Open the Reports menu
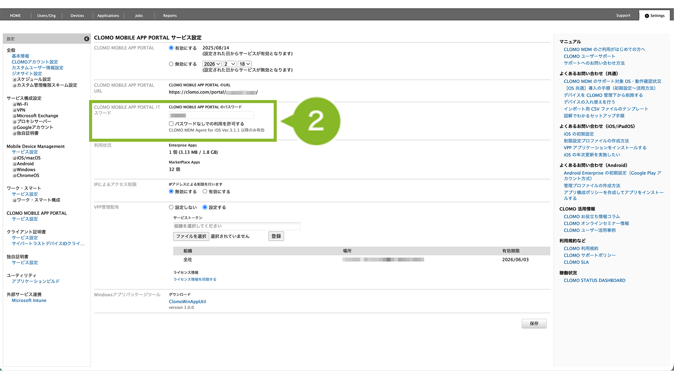The height and width of the screenshot is (379, 674). pos(170,16)
